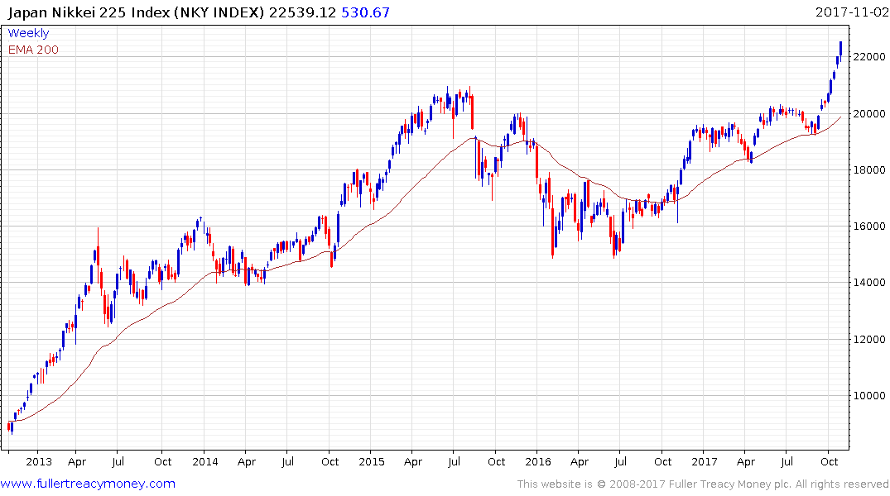Click the copyright notice 'Fuller Treacy Money plc'
This screenshot has width=890, height=496.
[730, 484]
